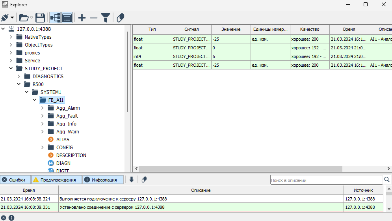The height and width of the screenshot is (221, 392).
Task: Click the plus add signal icon
Action: click(82, 18)
